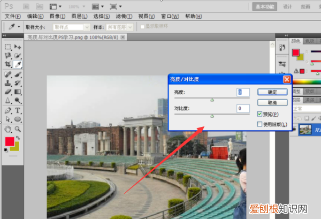Close the document tab with X
The image size is (321, 219).
(123, 37)
